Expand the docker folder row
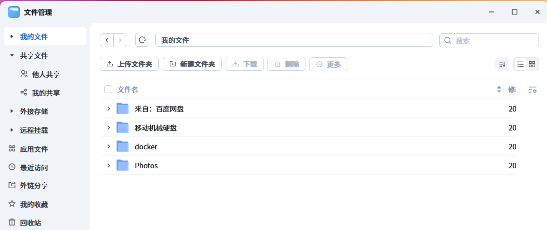 (108, 146)
